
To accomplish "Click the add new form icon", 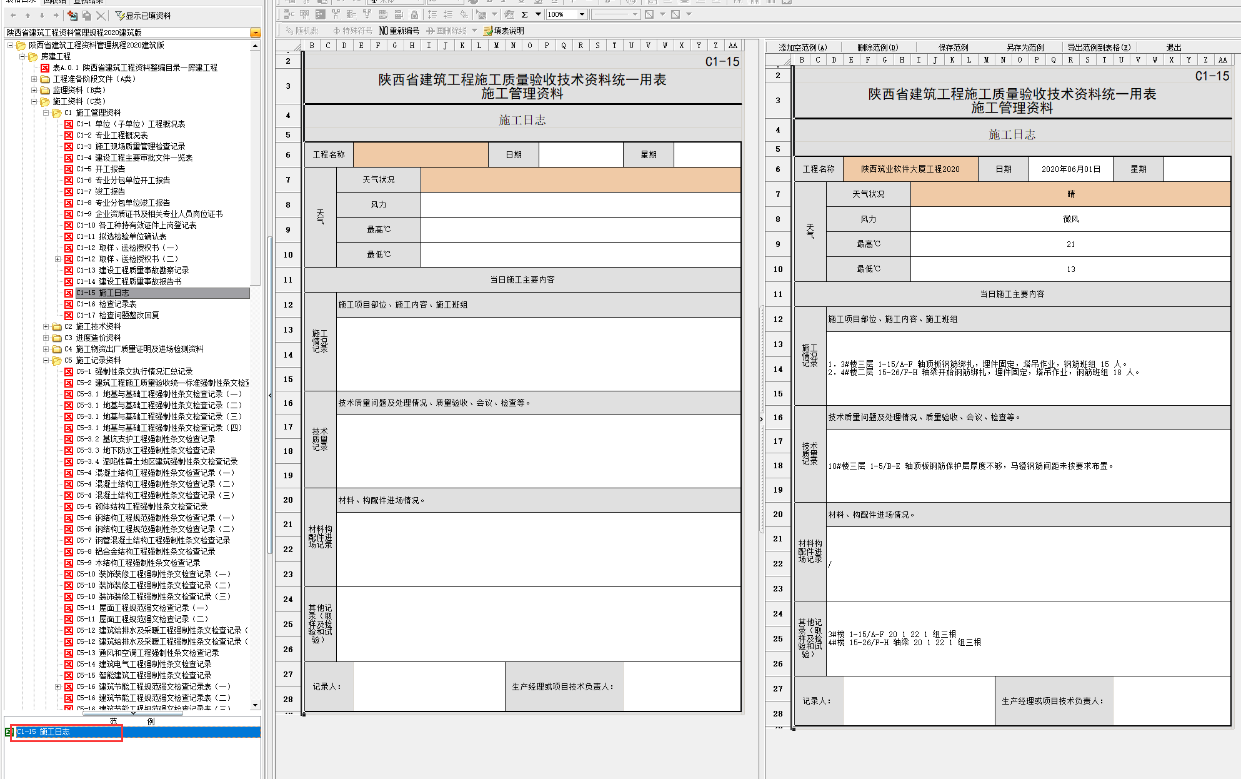I will [72, 15].
